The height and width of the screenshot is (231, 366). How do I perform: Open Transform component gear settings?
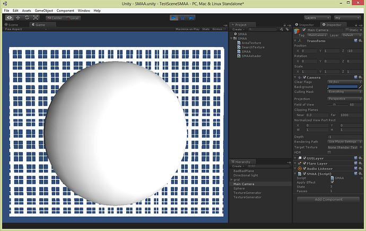click(x=361, y=40)
